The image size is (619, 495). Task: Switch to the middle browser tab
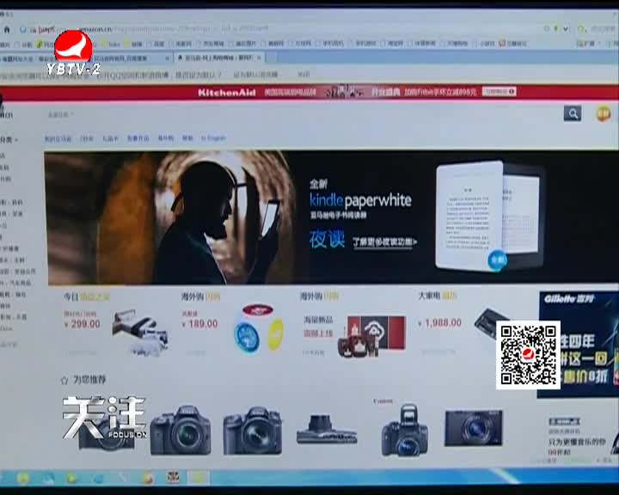pyautogui.click(x=131, y=58)
